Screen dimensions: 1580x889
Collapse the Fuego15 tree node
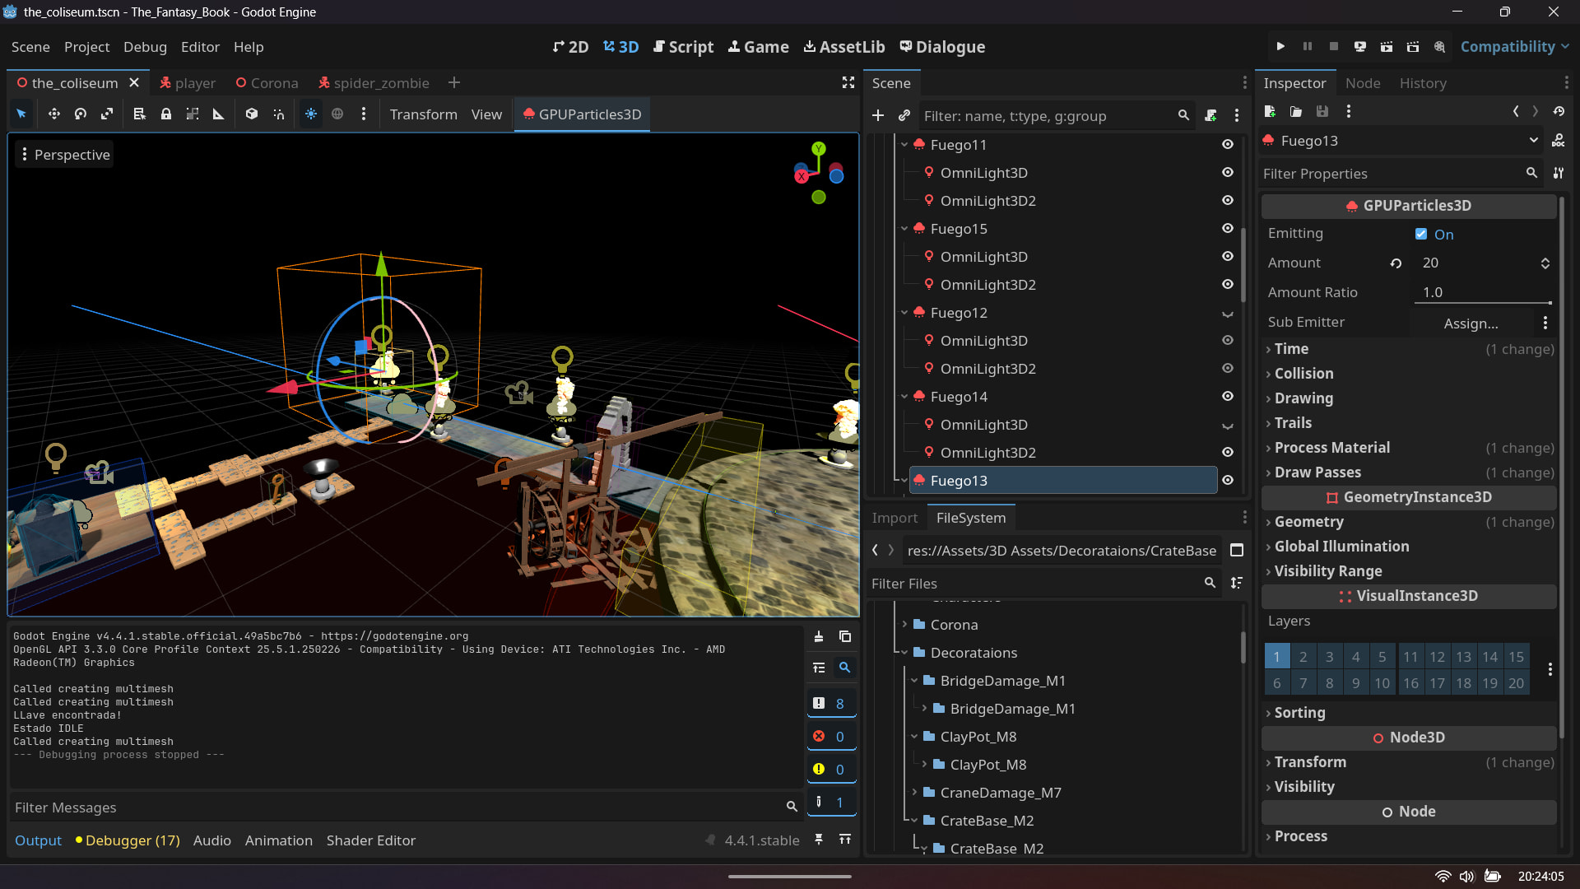click(904, 229)
